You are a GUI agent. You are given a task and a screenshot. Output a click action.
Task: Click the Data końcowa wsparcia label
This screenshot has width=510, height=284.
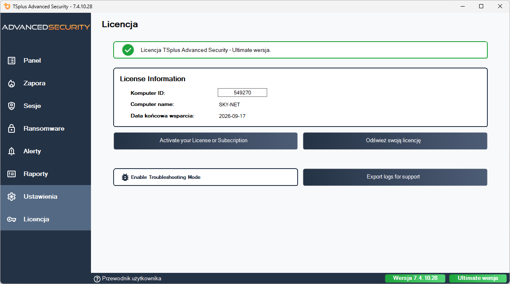tap(162, 116)
